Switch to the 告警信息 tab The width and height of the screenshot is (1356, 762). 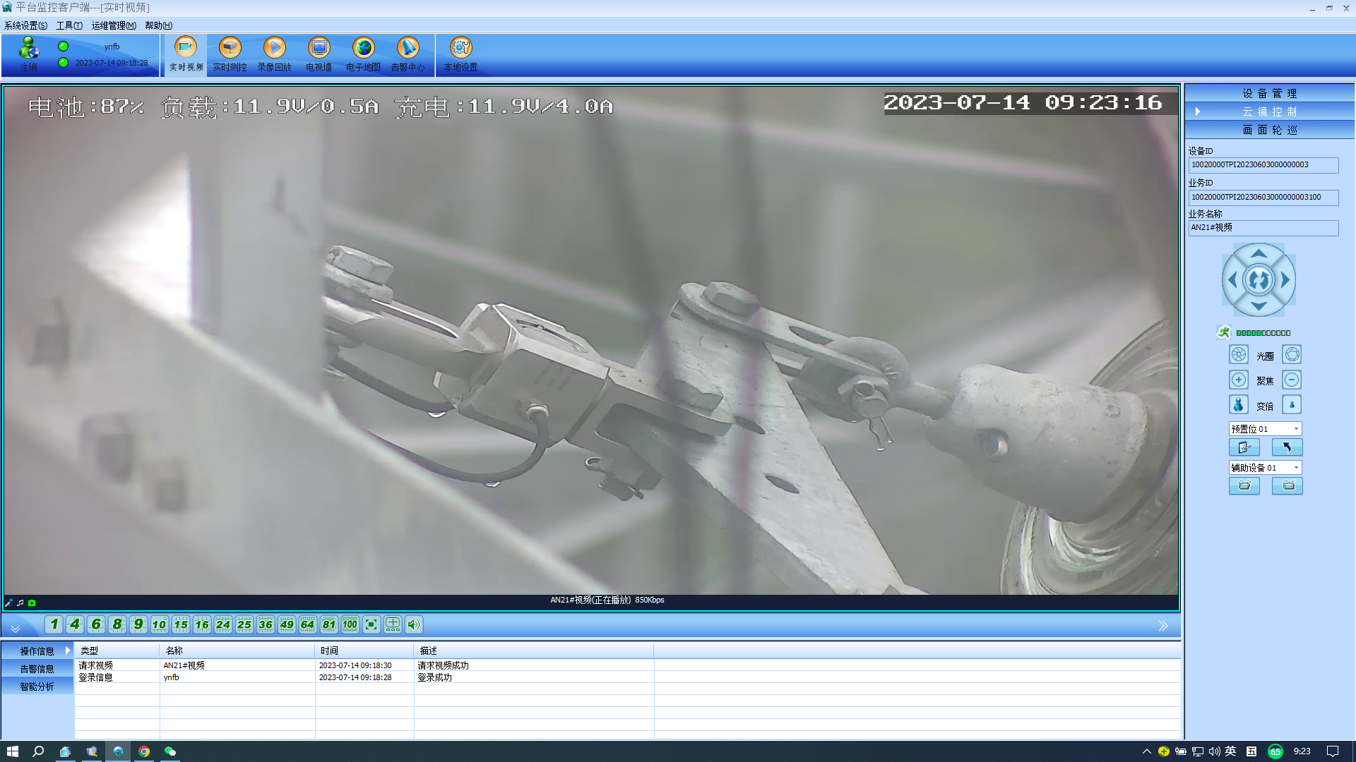coord(37,669)
